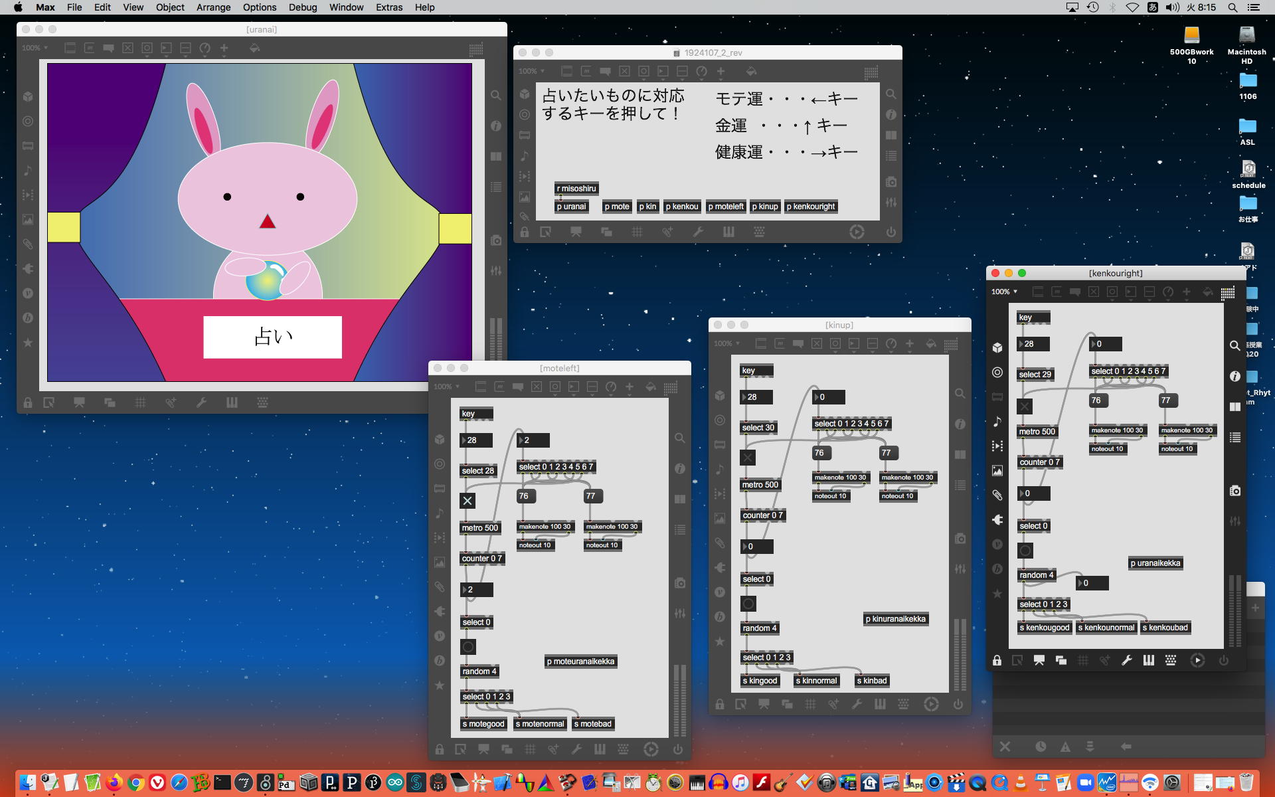The image size is (1275, 797).
Task: Toggle the X toggle object in moteleft patcher
Action: pos(467,501)
